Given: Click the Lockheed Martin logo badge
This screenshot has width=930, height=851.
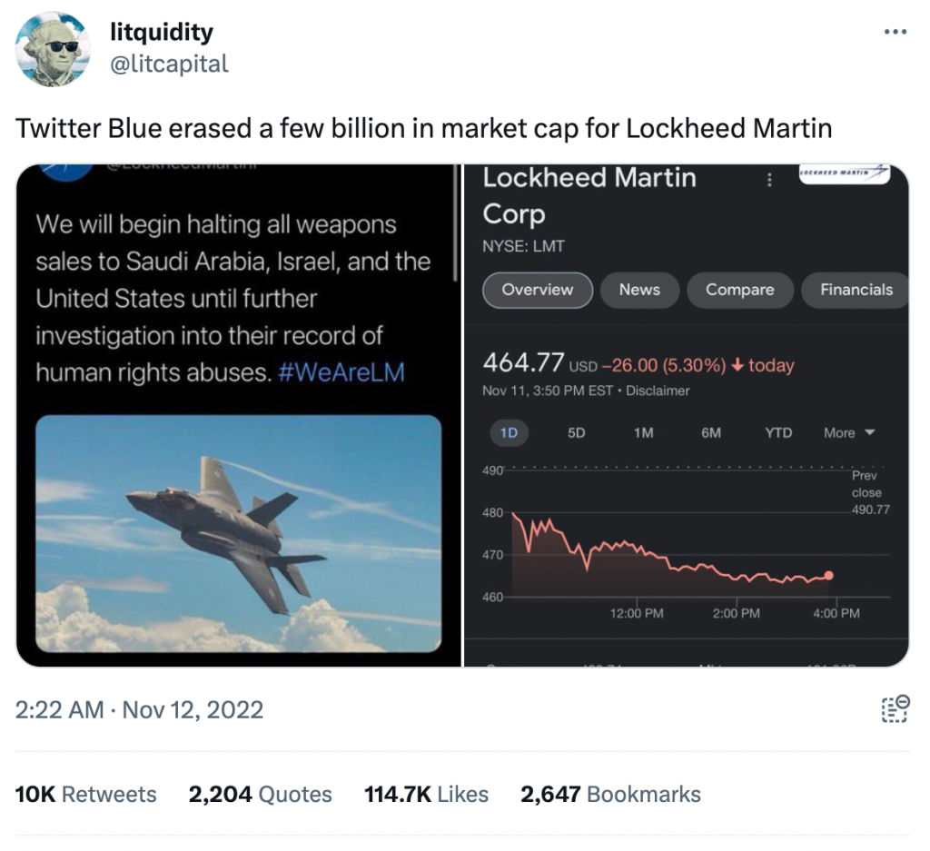Looking at the screenshot, I should pyautogui.click(x=844, y=173).
